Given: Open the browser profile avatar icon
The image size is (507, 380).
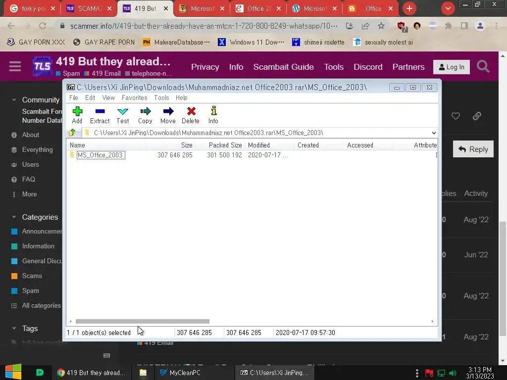Looking at the screenshot, I should [480, 26].
